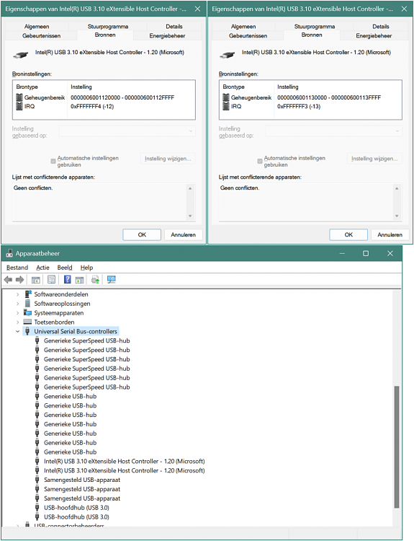Select Universal Serial Bus-controllers label
The width and height of the screenshot is (414, 541).
click(x=76, y=332)
